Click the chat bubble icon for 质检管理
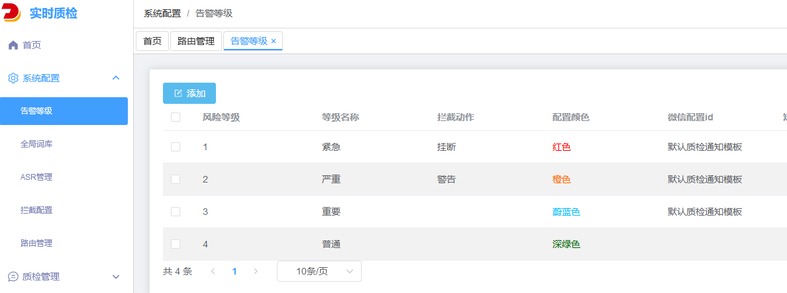 click(13, 276)
